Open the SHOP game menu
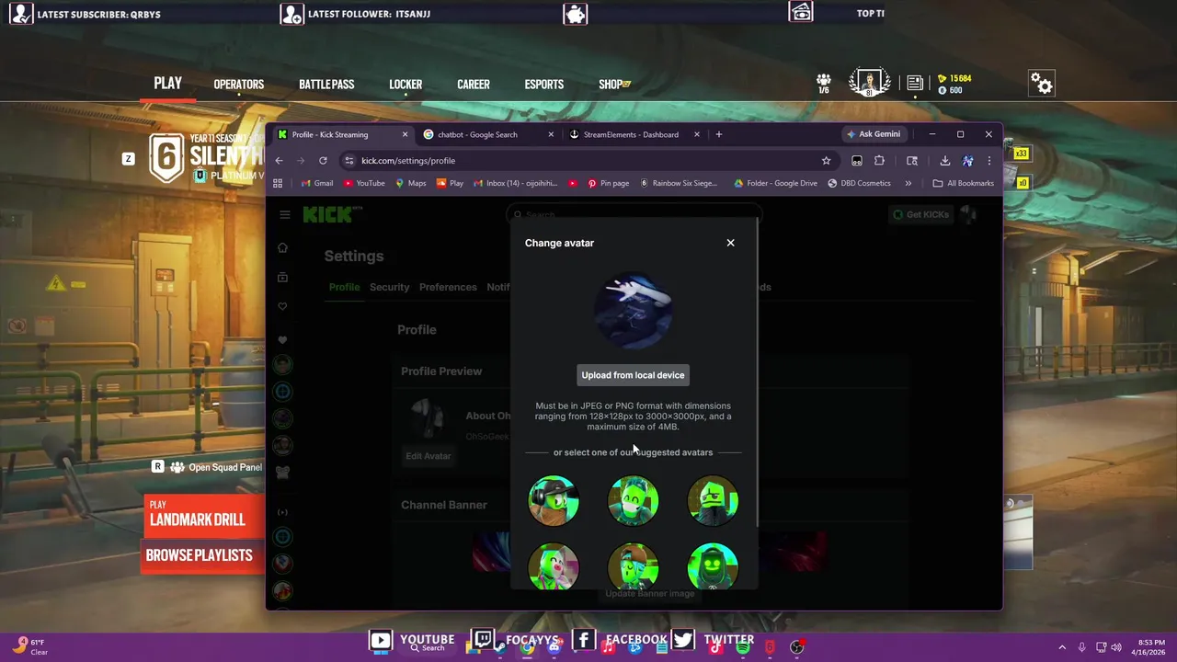The height and width of the screenshot is (662, 1177). tap(614, 85)
